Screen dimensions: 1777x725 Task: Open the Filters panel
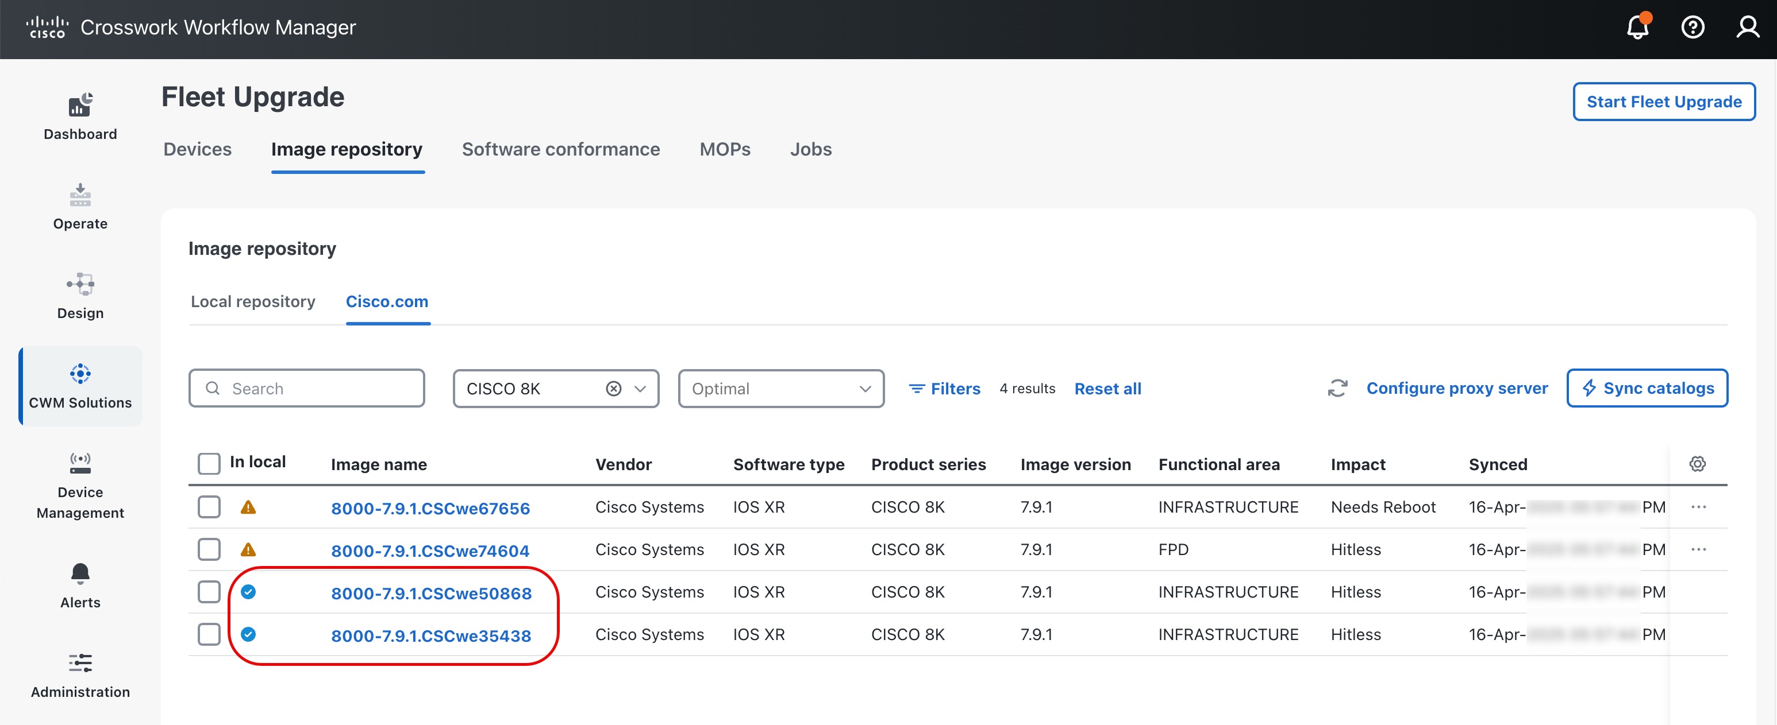[x=944, y=389]
